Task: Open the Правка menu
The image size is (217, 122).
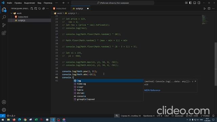Action: click(18, 3)
